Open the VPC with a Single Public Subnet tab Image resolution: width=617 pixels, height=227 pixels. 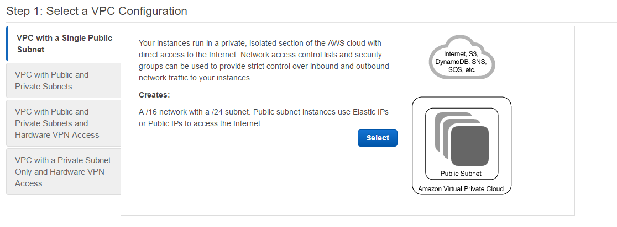click(x=64, y=44)
